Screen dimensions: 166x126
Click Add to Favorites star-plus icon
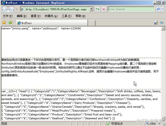(11, 23)
